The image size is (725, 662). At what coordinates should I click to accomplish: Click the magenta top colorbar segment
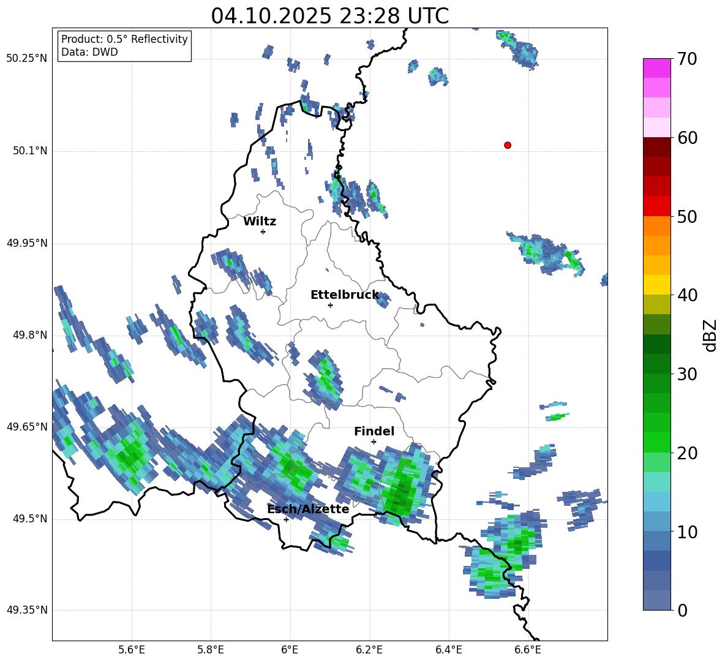click(656, 68)
